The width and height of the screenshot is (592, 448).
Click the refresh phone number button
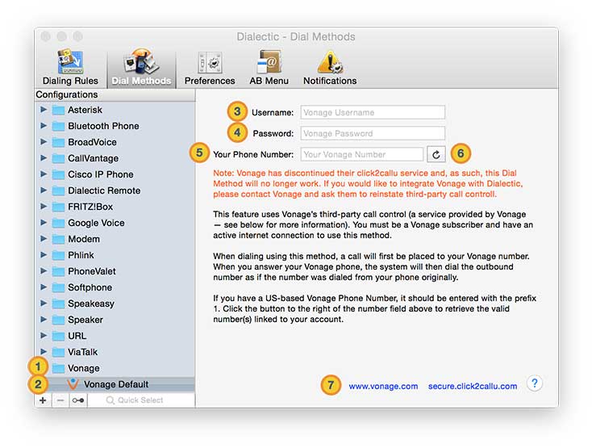(436, 154)
